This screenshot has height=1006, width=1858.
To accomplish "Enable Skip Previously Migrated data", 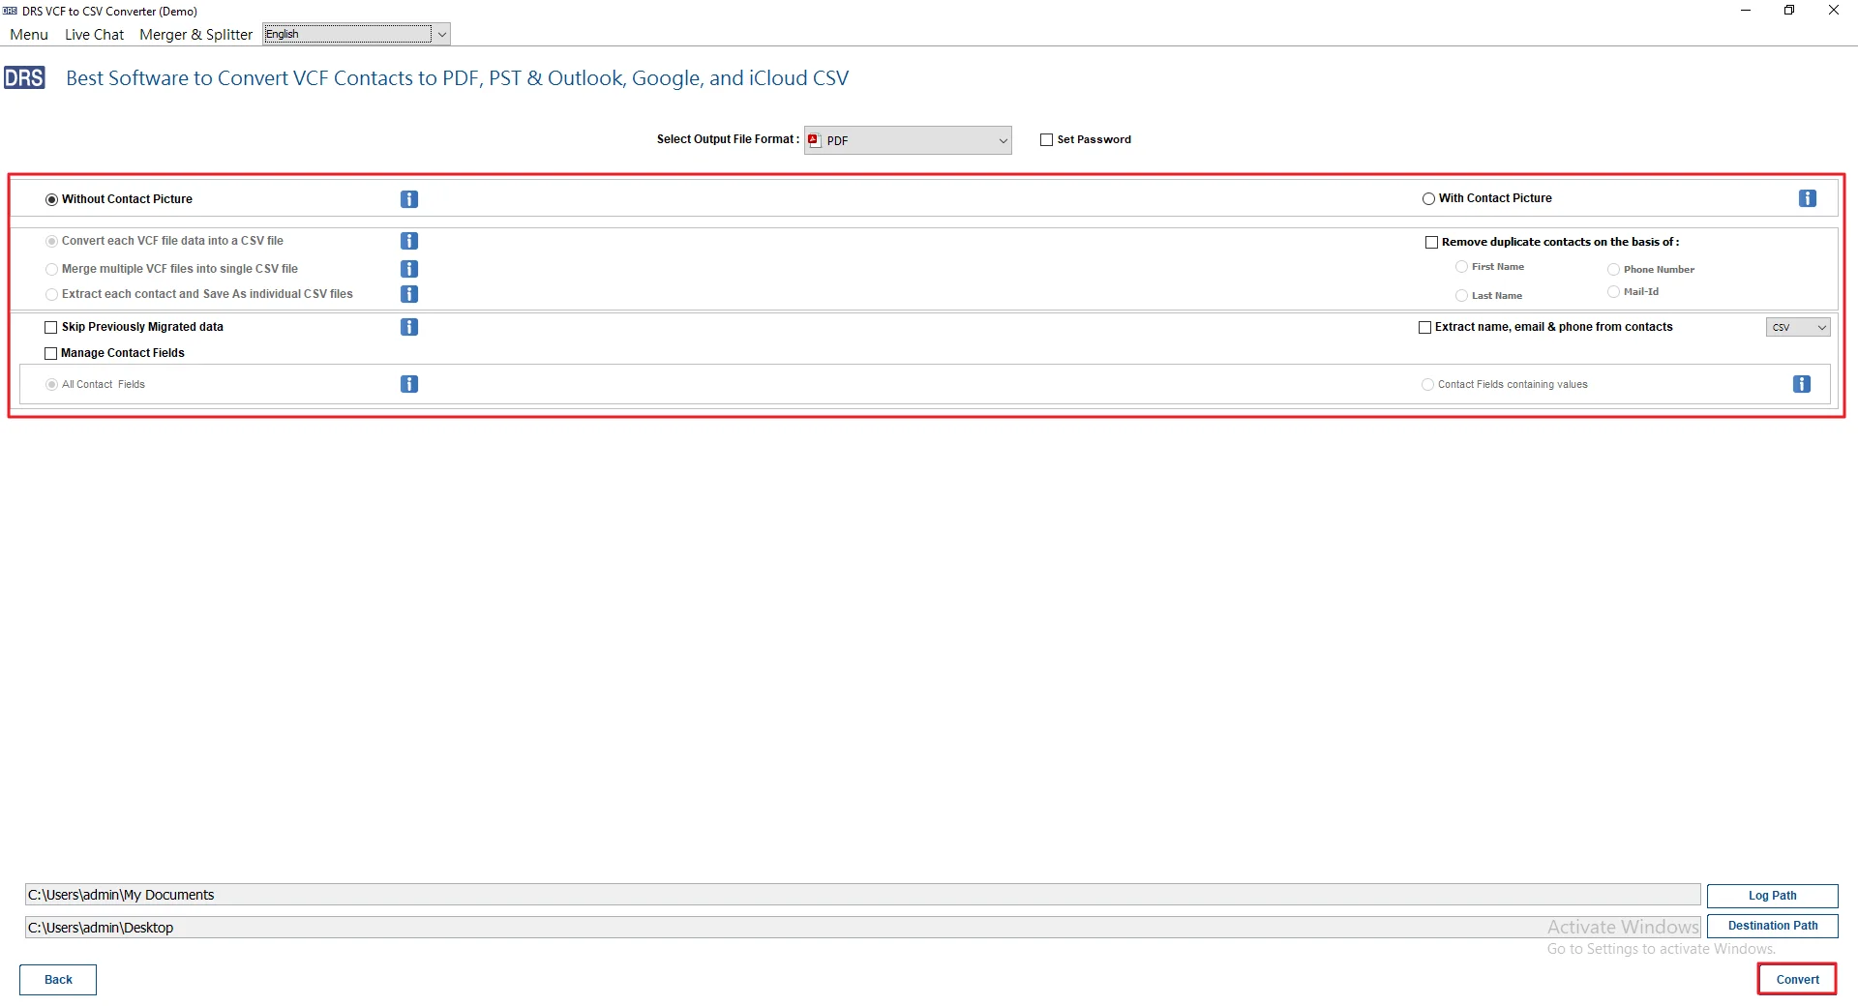I will [51, 327].
